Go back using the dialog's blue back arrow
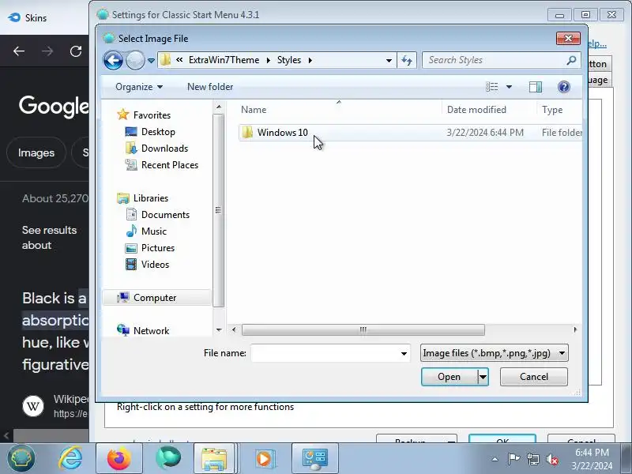This screenshot has height=474, width=632. tap(113, 61)
